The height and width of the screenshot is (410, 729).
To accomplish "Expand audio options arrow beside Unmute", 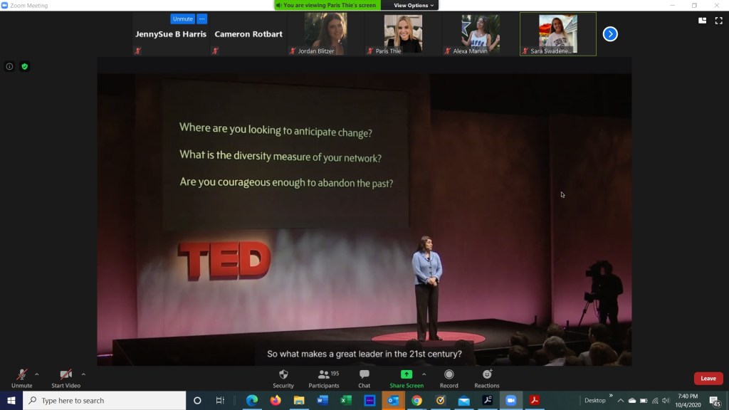I will point(37,374).
